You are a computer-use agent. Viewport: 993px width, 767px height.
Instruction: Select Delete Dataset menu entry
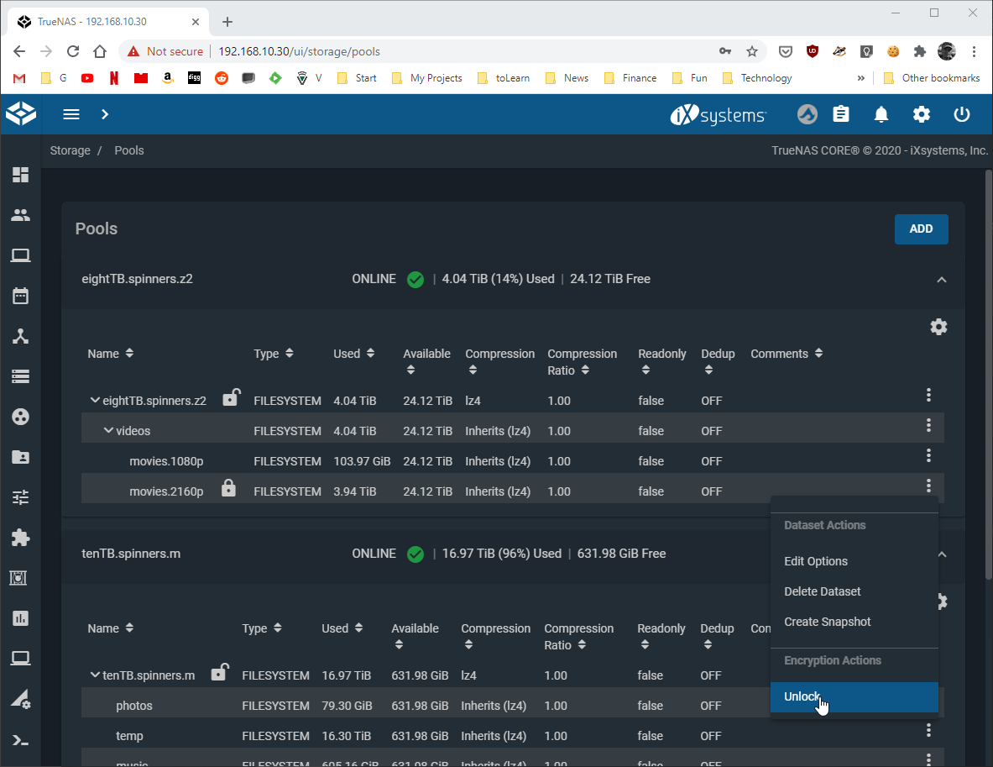[855, 591]
